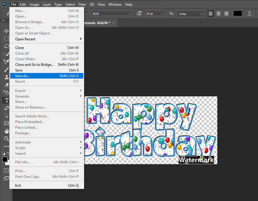Choose Exit in the File menu
Viewport: 258px width, 201px height.
coord(47,186)
